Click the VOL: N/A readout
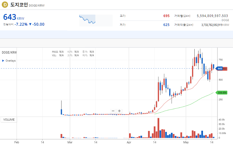This screenshot has width=233, height=145. point(58,55)
